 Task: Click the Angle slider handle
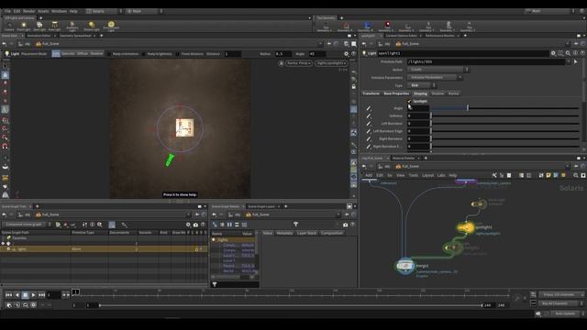tap(467, 108)
